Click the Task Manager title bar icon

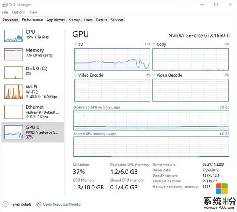tap(5, 5)
